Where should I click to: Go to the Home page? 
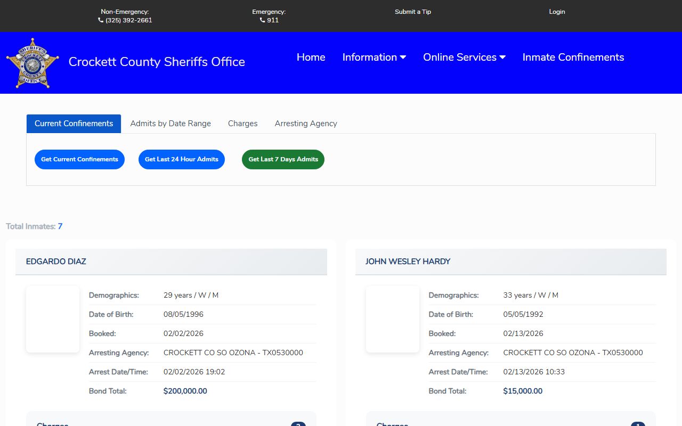coord(311,57)
